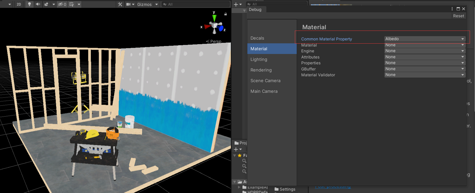
Task: Click the first saved search magnifier in Favorites
Action: [244, 161]
